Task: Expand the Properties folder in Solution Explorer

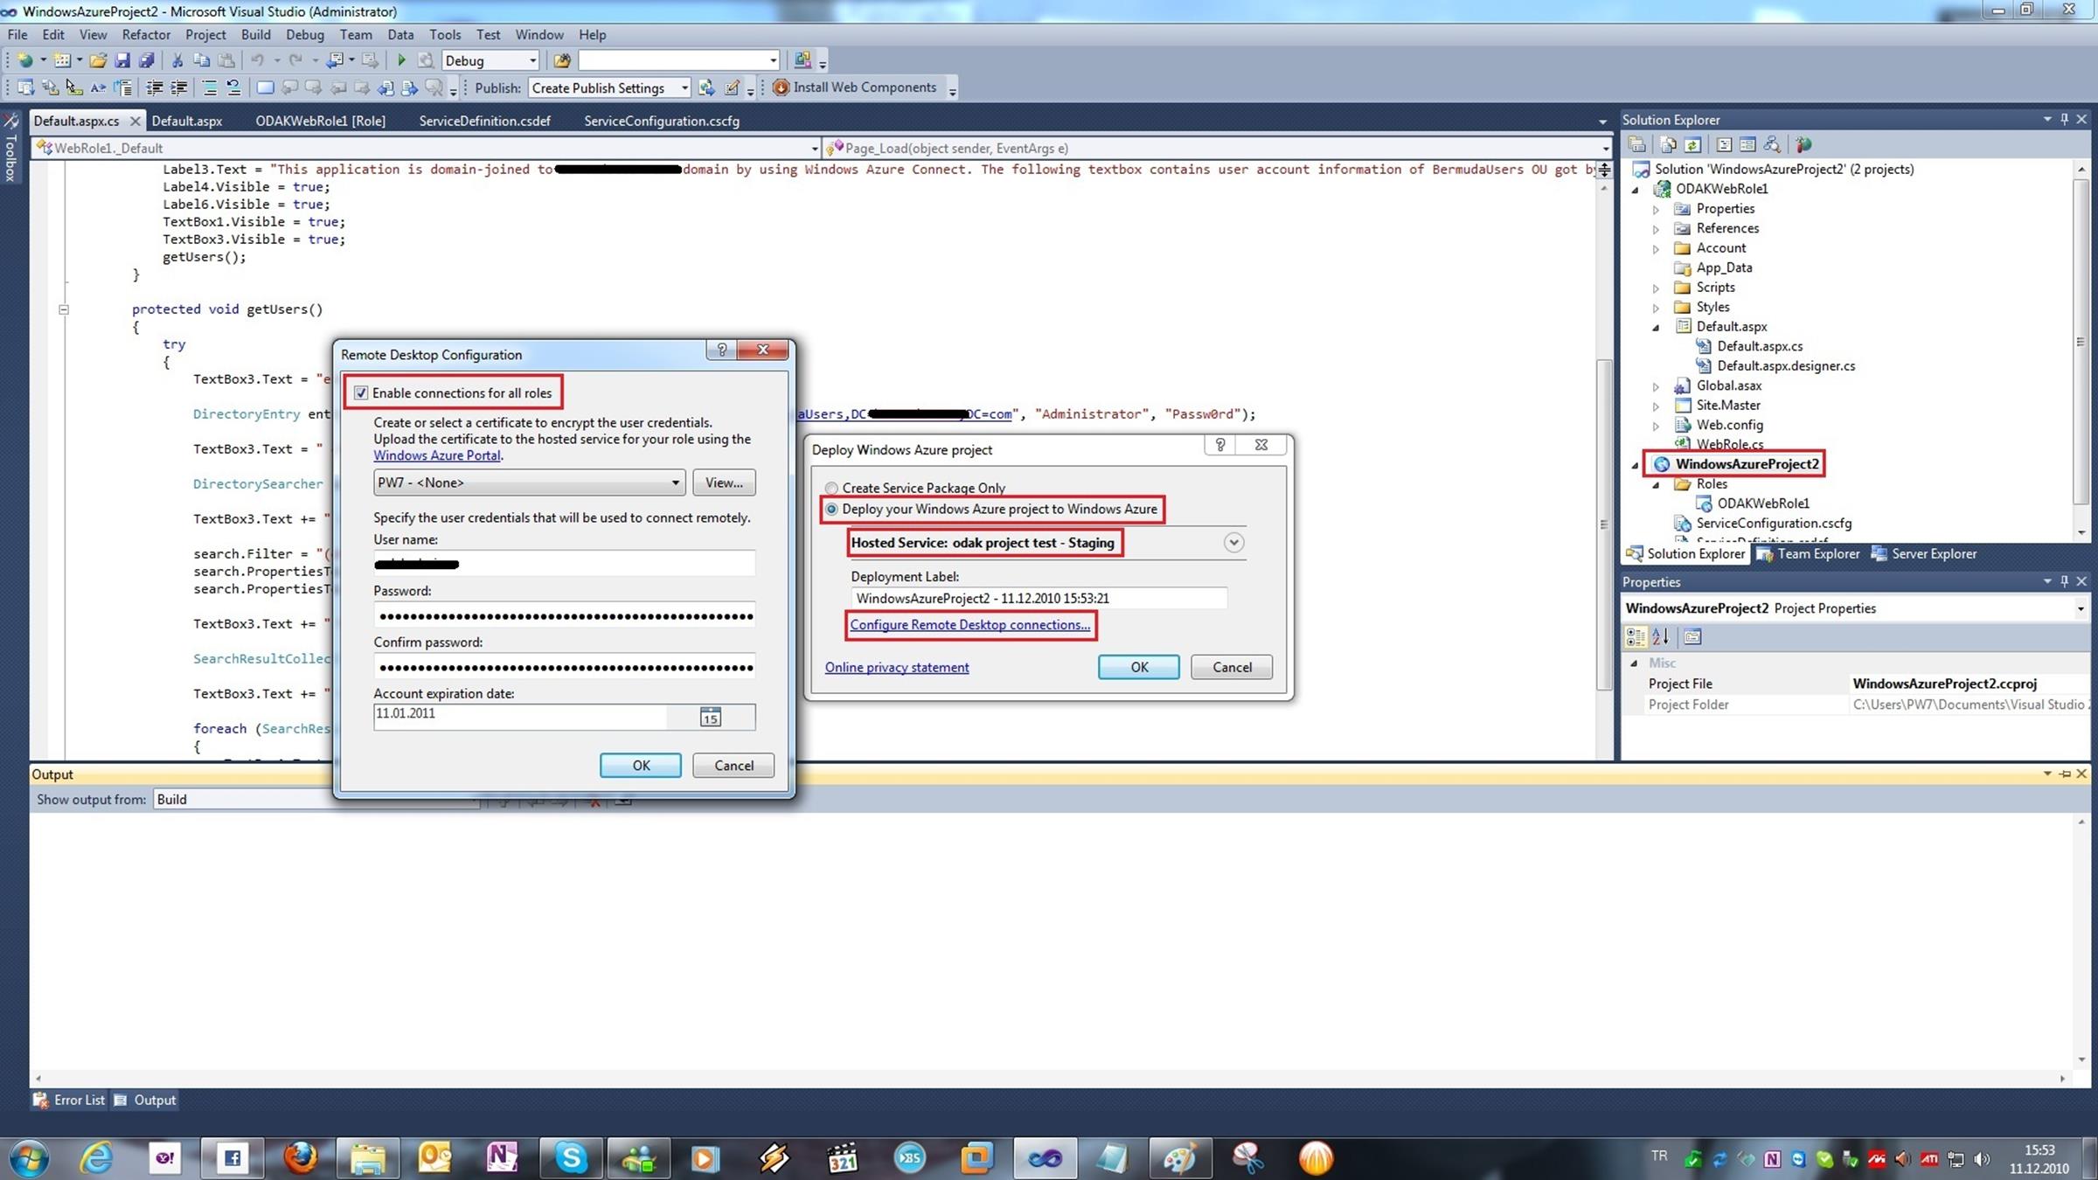Action: pyautogui.click(x=1657, y=210)
